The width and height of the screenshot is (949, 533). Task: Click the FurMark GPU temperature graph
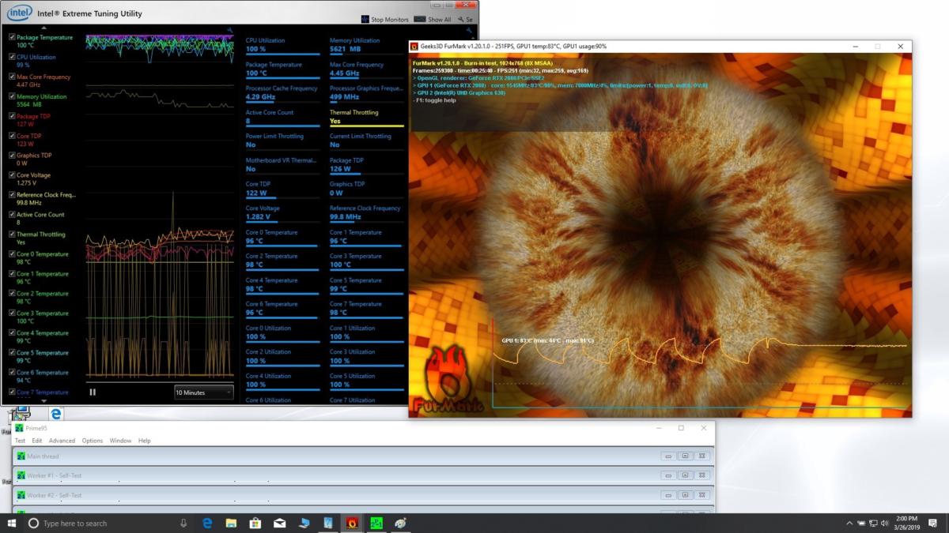[x=700, y=364]
